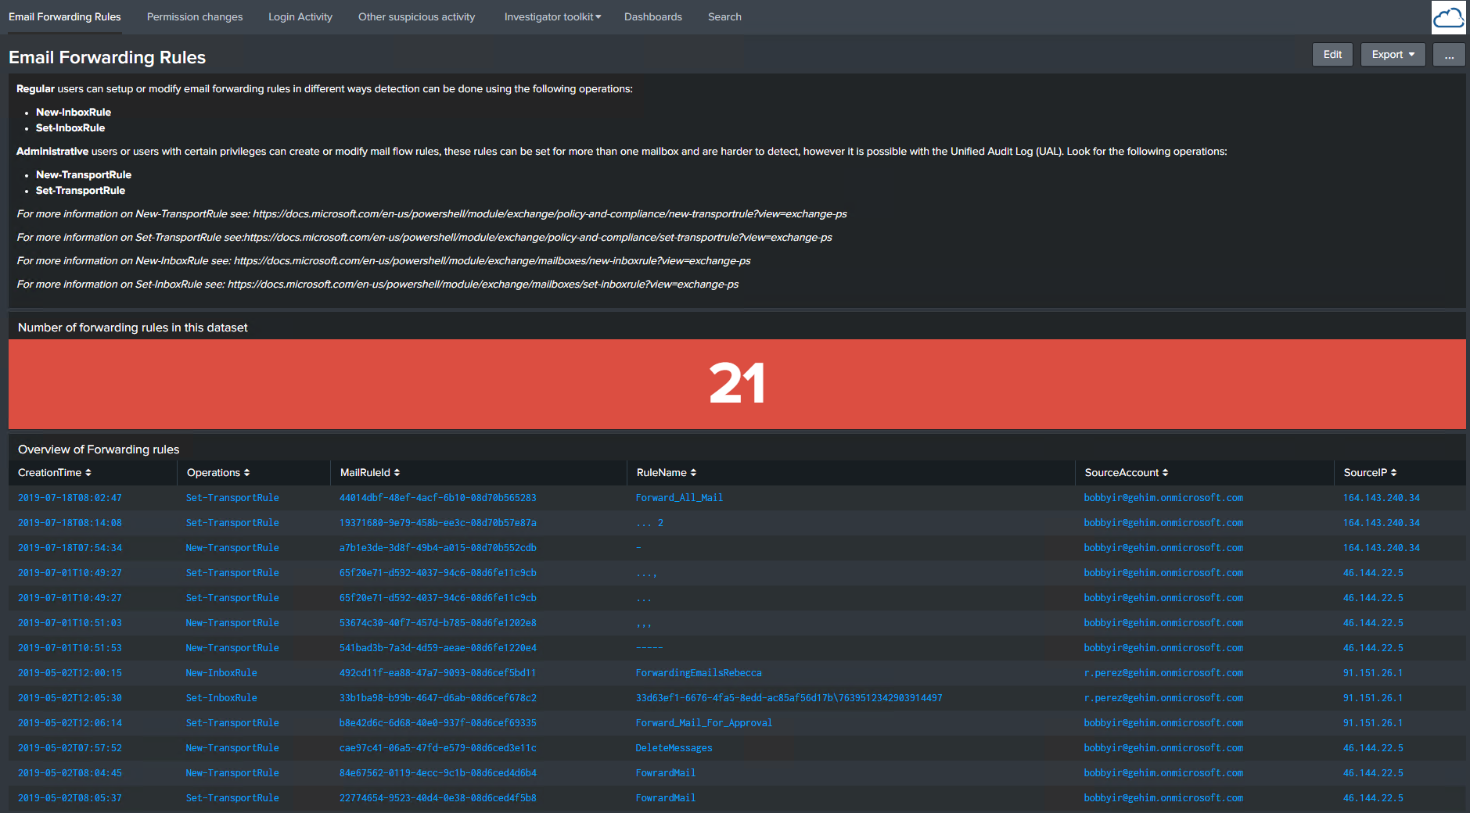Click MailRuleId a7b1e3de-3d8f-49b4-a015-08d70b552cdb

tap(438, 548)
